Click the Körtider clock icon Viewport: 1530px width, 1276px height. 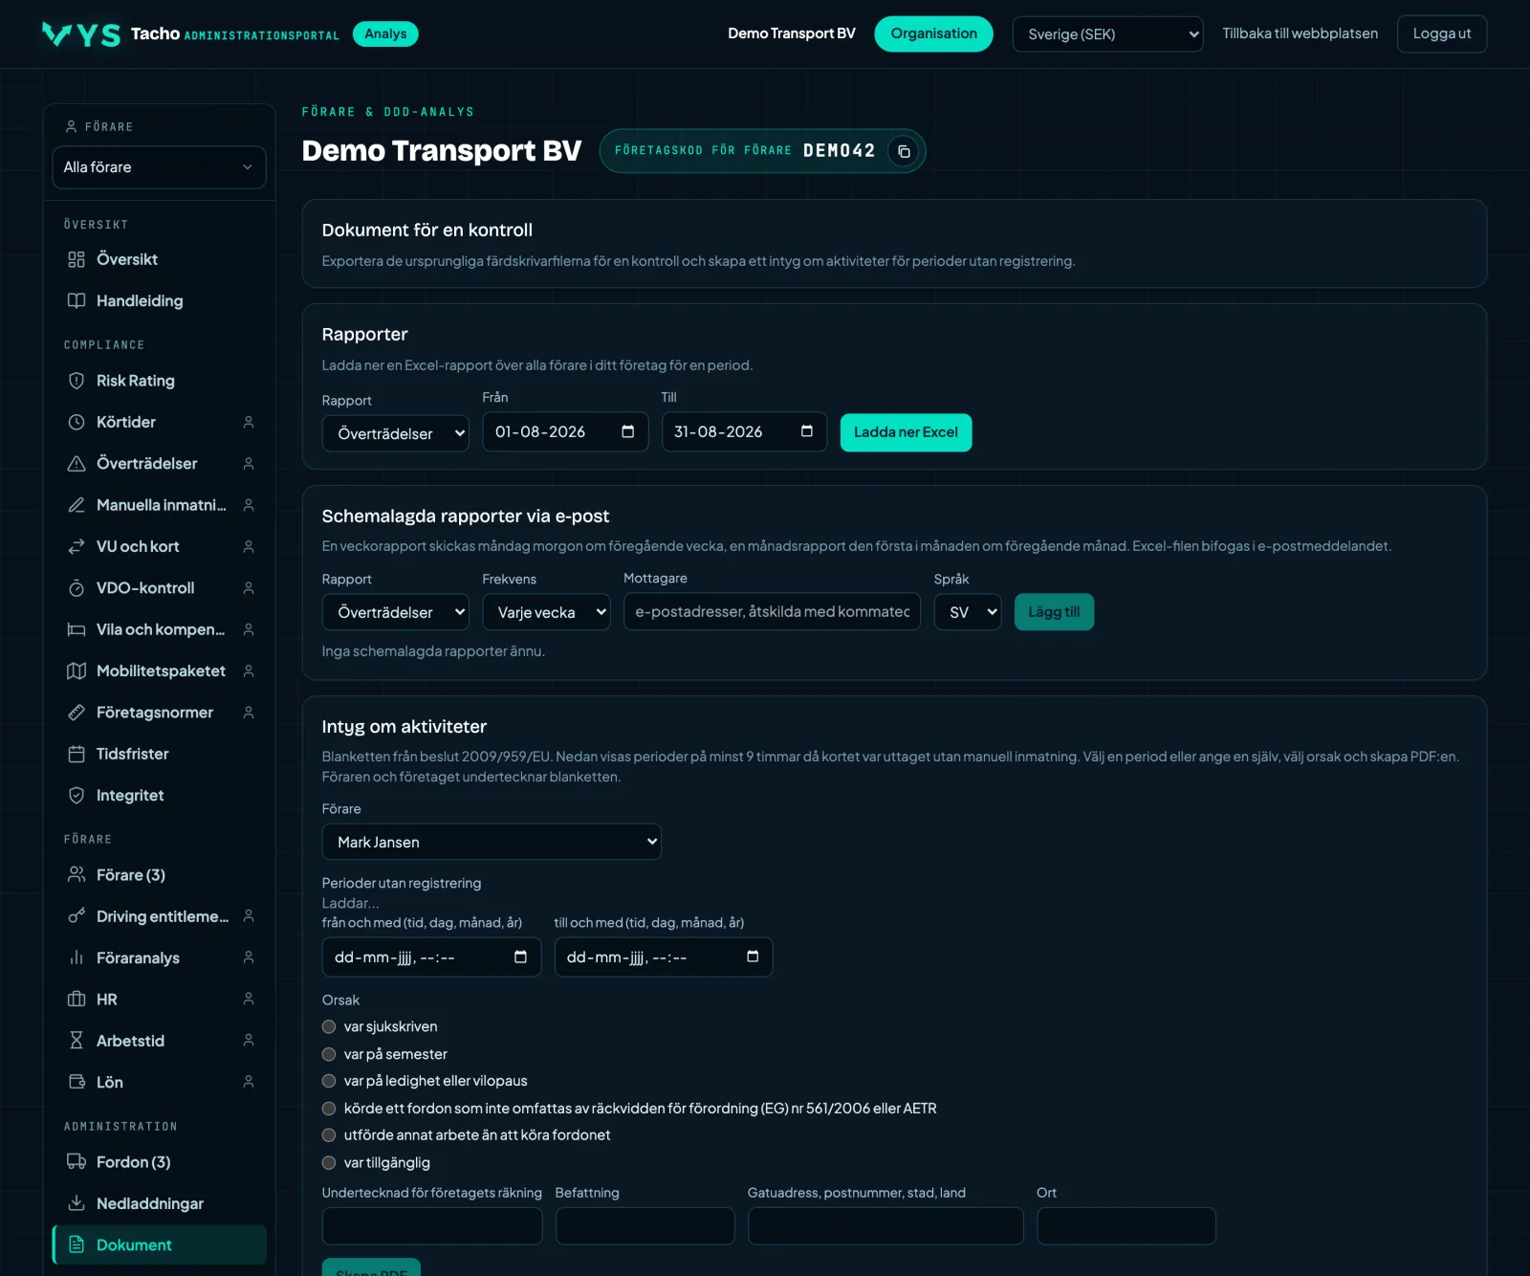(76, 422)
